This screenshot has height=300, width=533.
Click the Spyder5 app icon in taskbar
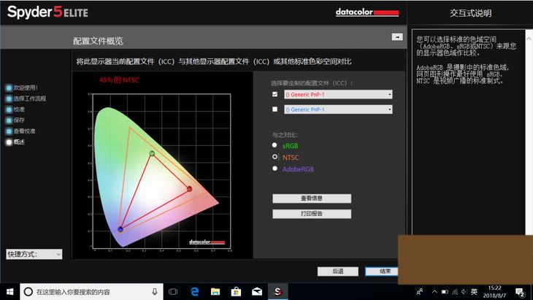[278, 292]
